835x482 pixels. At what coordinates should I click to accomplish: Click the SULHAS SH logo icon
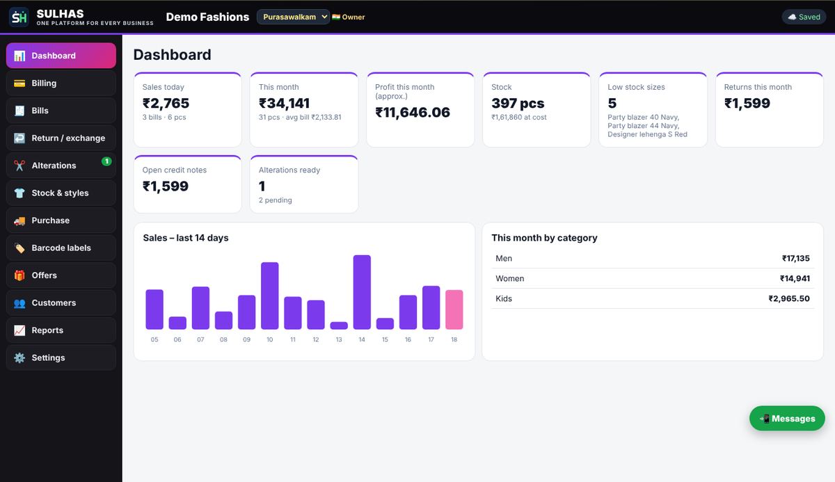point(19,17)
